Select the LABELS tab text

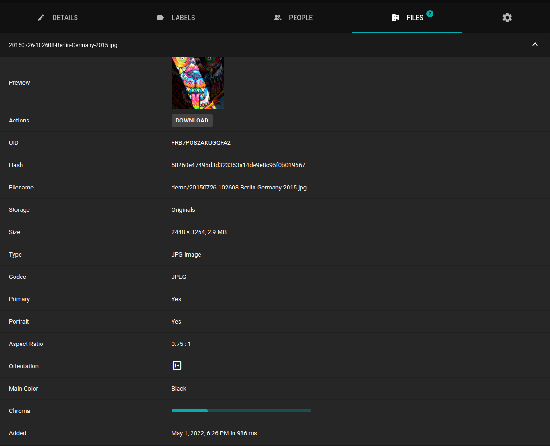pos(183,18)
